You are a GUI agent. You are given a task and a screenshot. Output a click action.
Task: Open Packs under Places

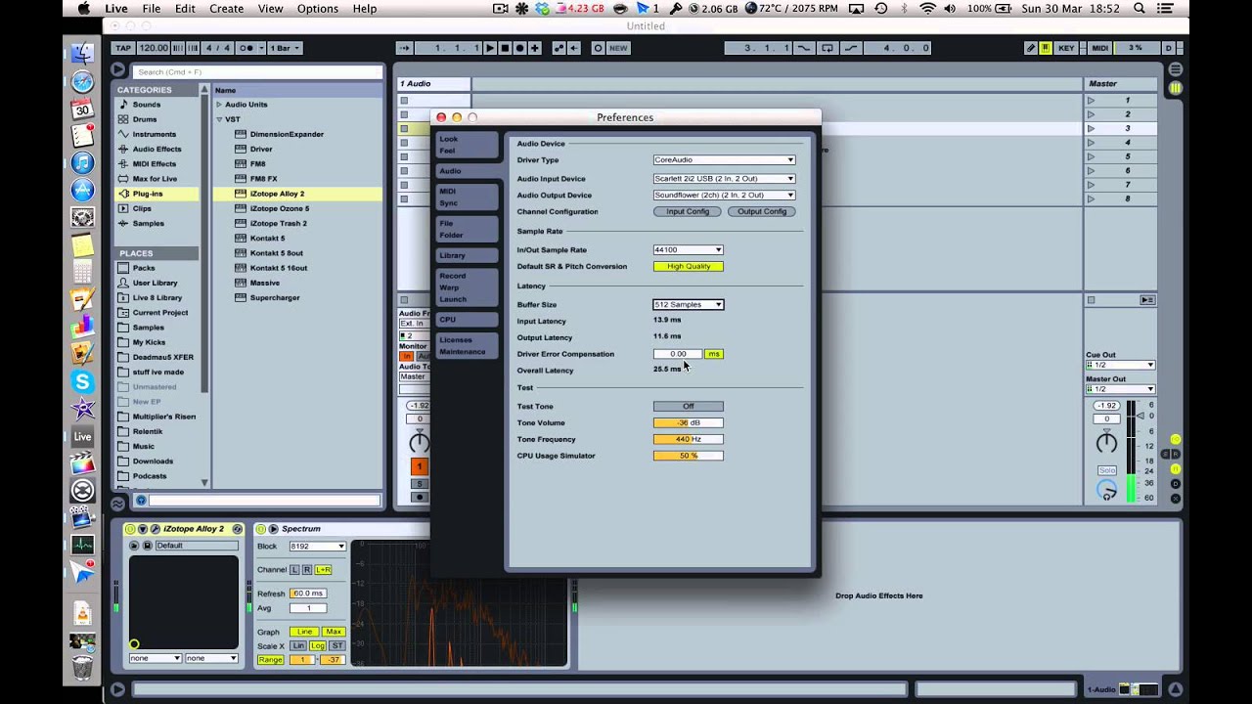(x=144, y=268)
